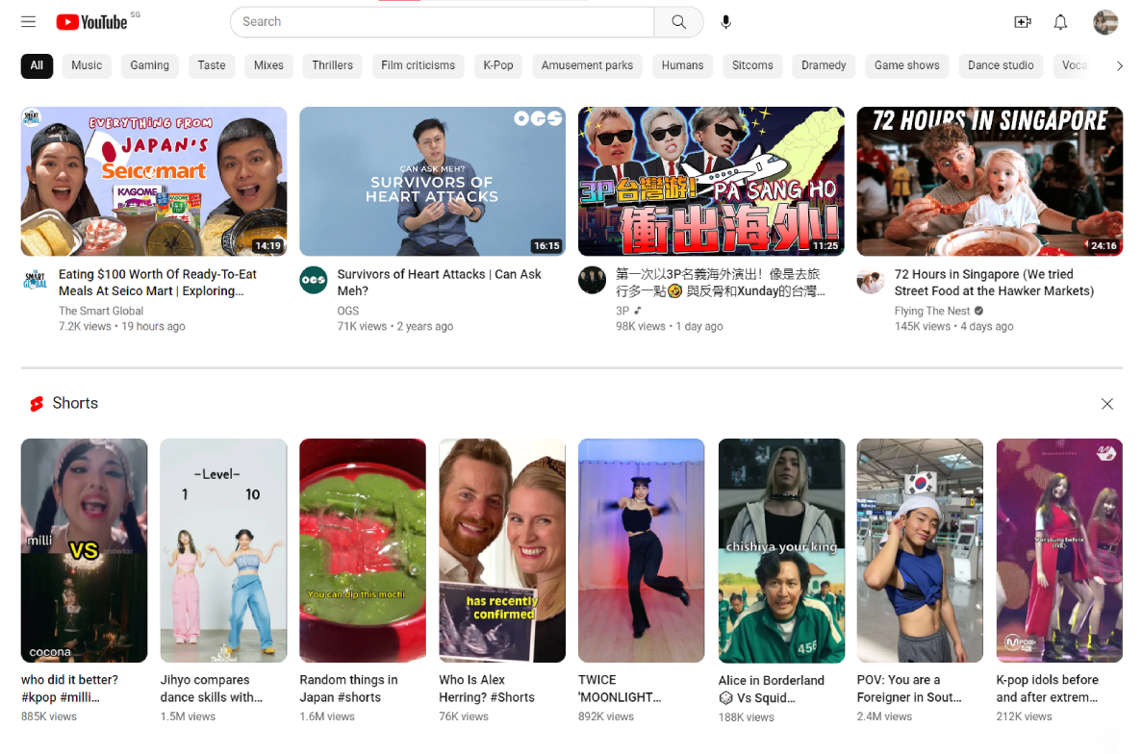The height and width of the screenshot is (754, 1142).
Task: Play the 72 Hours in Singapore thumbnail
Action: click(989, 182)
